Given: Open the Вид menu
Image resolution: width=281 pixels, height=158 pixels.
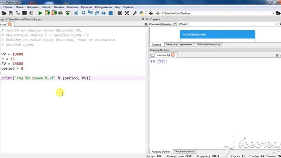Looking at the screenshot, I should (x=117, y=7).
